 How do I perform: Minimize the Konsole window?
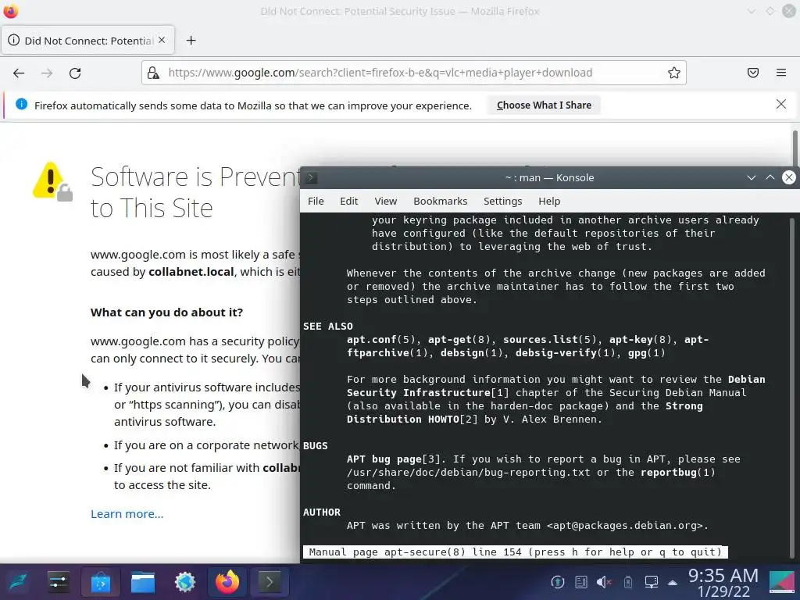coord(751,177)
